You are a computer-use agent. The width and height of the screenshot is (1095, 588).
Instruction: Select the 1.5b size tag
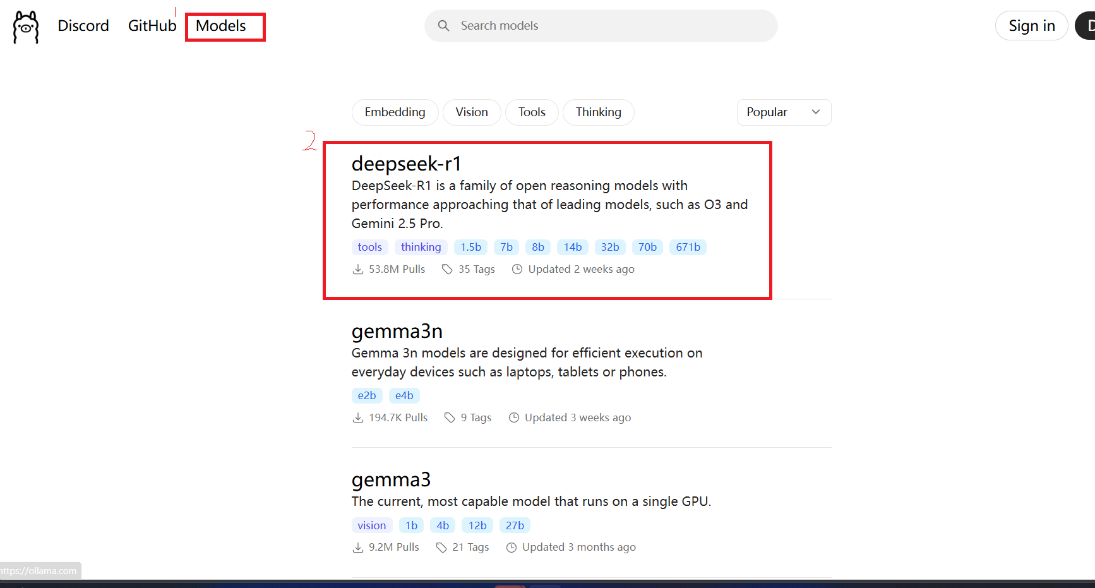471,247
